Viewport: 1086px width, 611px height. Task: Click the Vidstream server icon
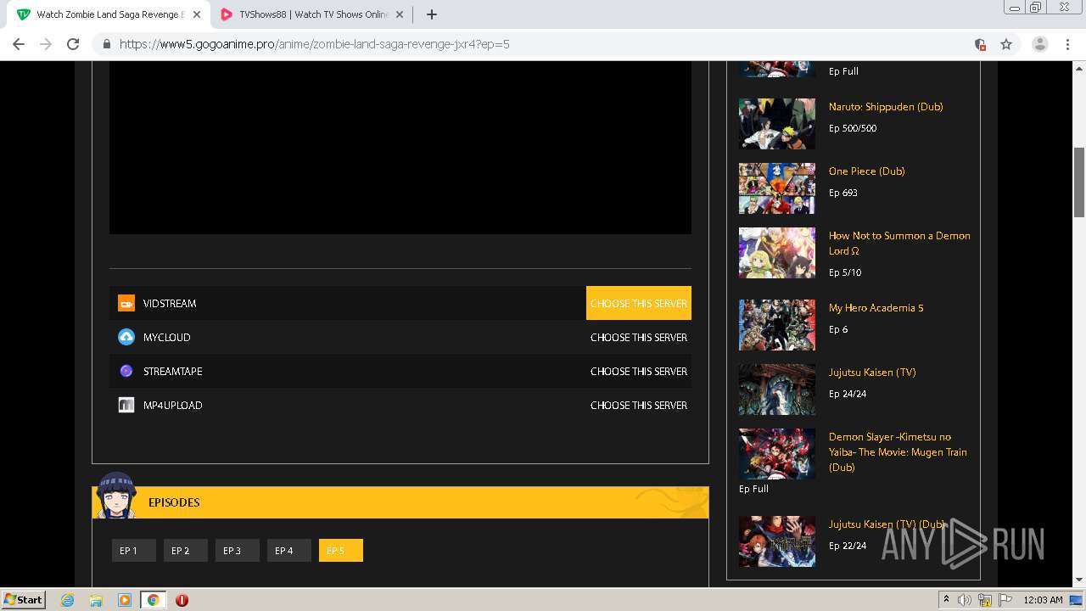126,303
